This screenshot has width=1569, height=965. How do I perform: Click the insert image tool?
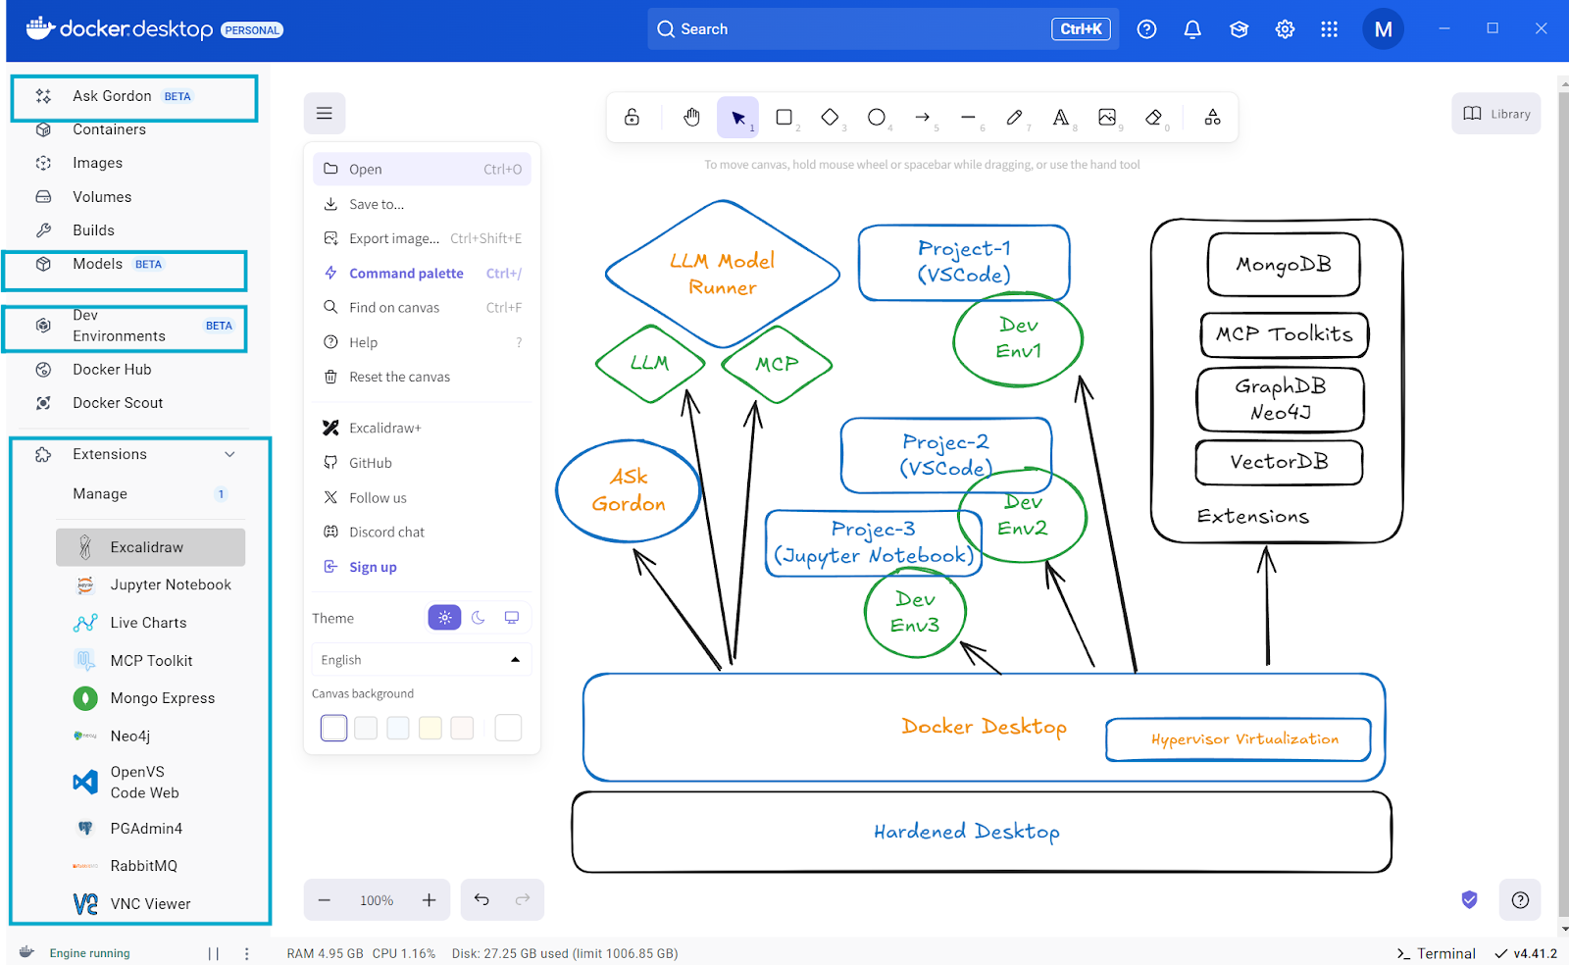pos(1107,118)
